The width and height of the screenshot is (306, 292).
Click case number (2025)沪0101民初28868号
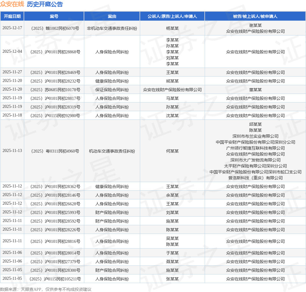pos(54,52)
